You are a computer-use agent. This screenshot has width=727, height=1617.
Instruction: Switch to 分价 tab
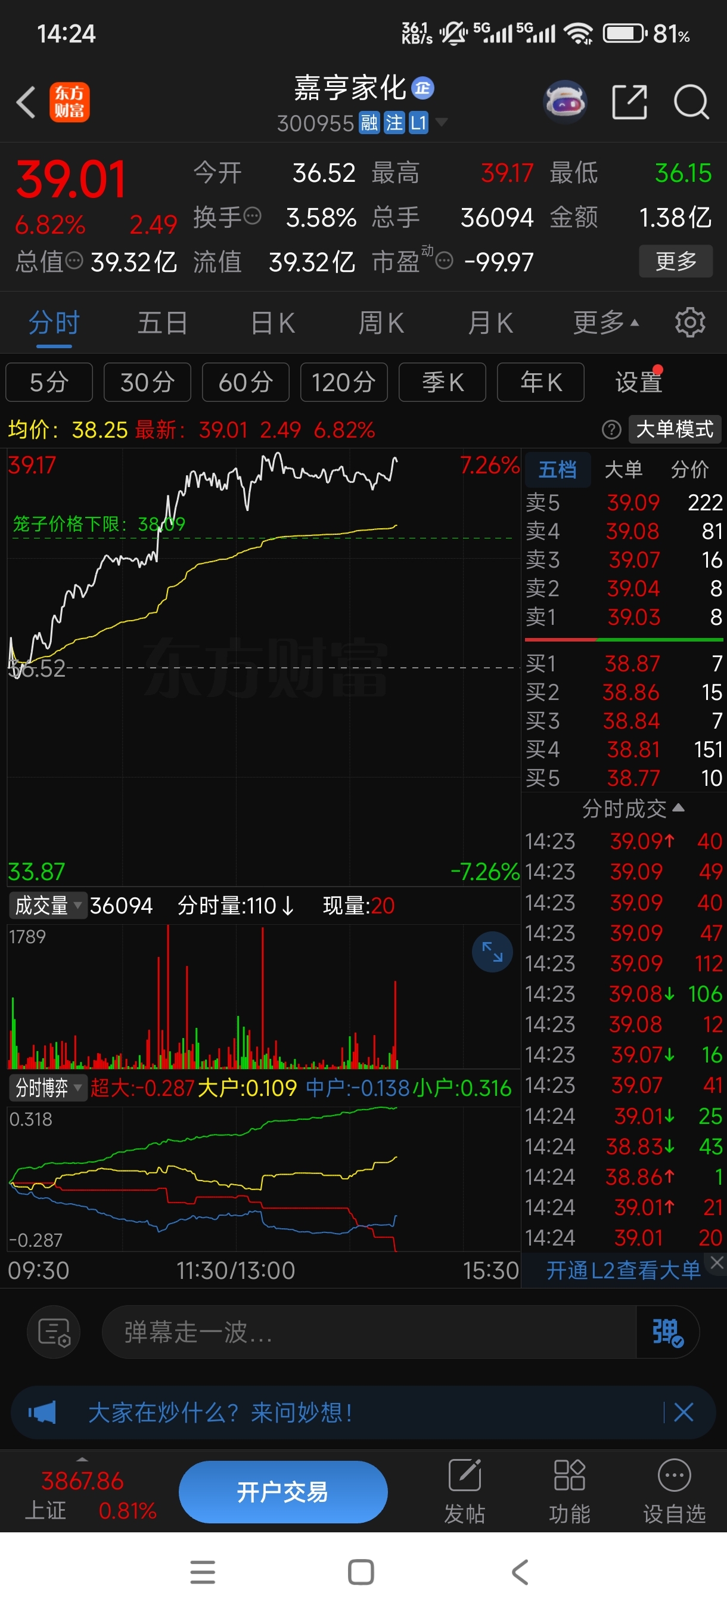click(x=690, y=469)
